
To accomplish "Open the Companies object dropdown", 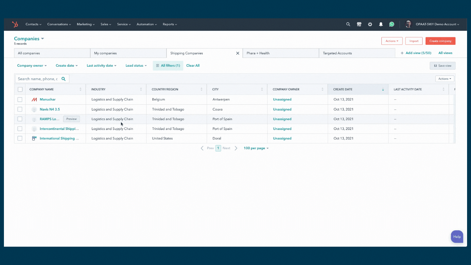I will click(29, 39).
